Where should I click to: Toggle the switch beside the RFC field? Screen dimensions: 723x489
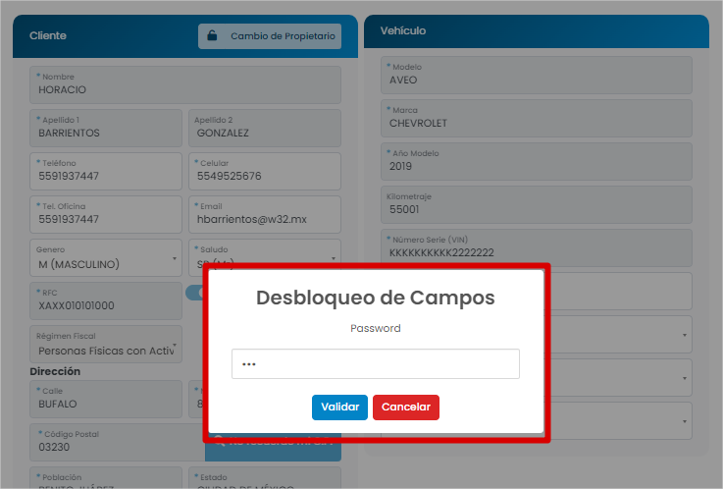coord(194,293)
